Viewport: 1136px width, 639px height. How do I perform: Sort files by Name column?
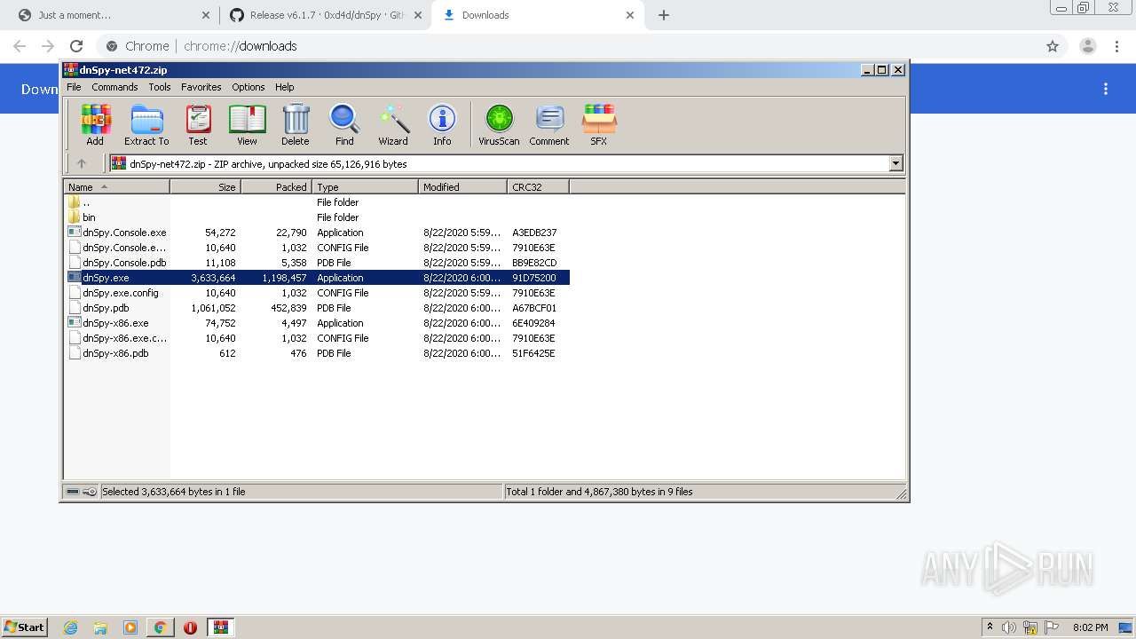[x=117, y=187]
